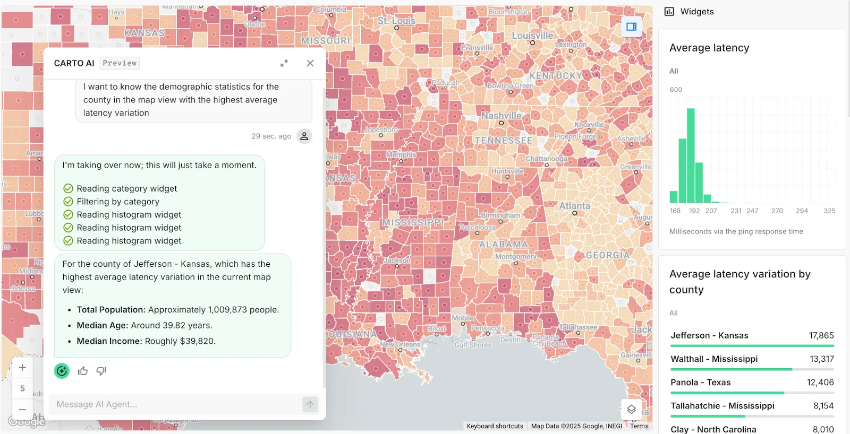Select Tallahatchie - Mississippi category row
This screenshot has height=434, width=850.
point(752,406)
